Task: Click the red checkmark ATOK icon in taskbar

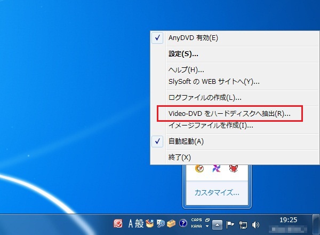Action: pos(118,224)
